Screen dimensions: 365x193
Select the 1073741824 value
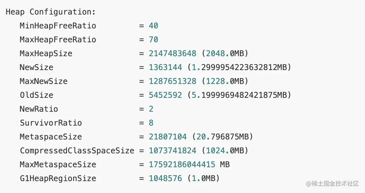coord(173,151)
